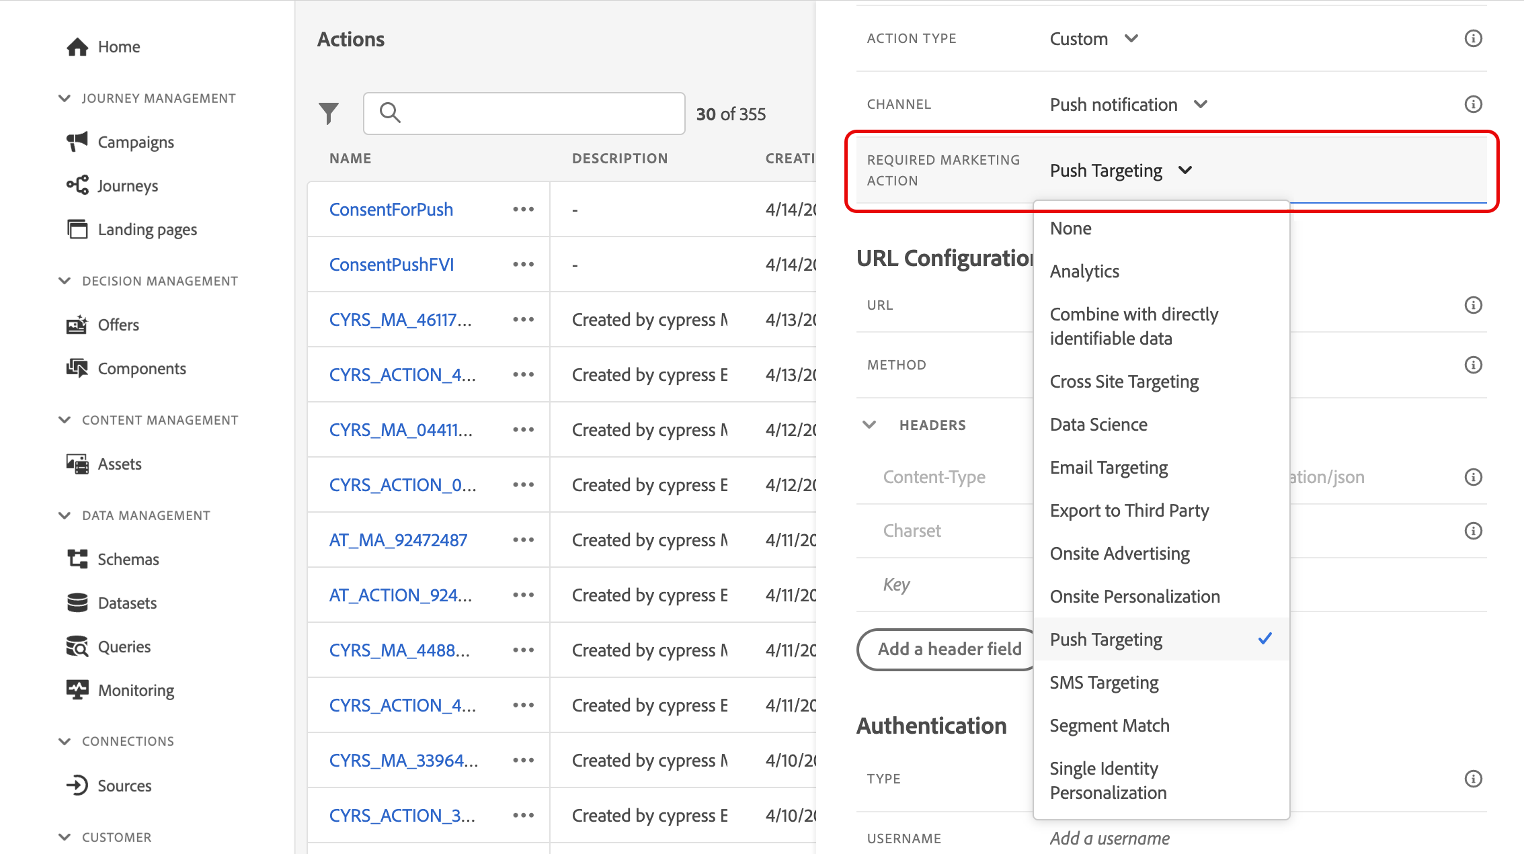Click the Offers icon in sidebar

pos(77,325)
